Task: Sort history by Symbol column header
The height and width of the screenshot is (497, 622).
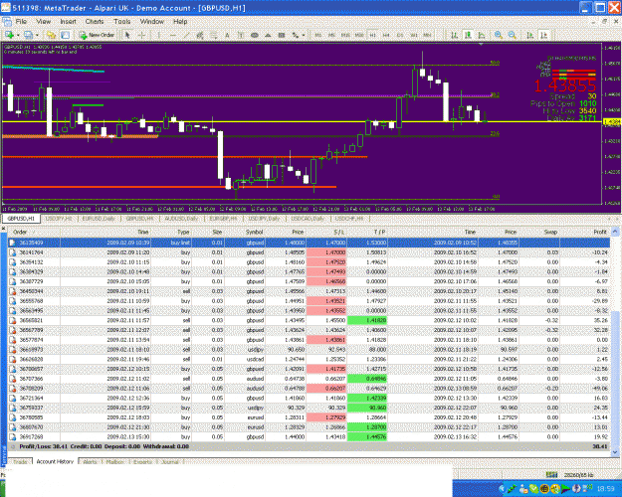Action: 245,232
